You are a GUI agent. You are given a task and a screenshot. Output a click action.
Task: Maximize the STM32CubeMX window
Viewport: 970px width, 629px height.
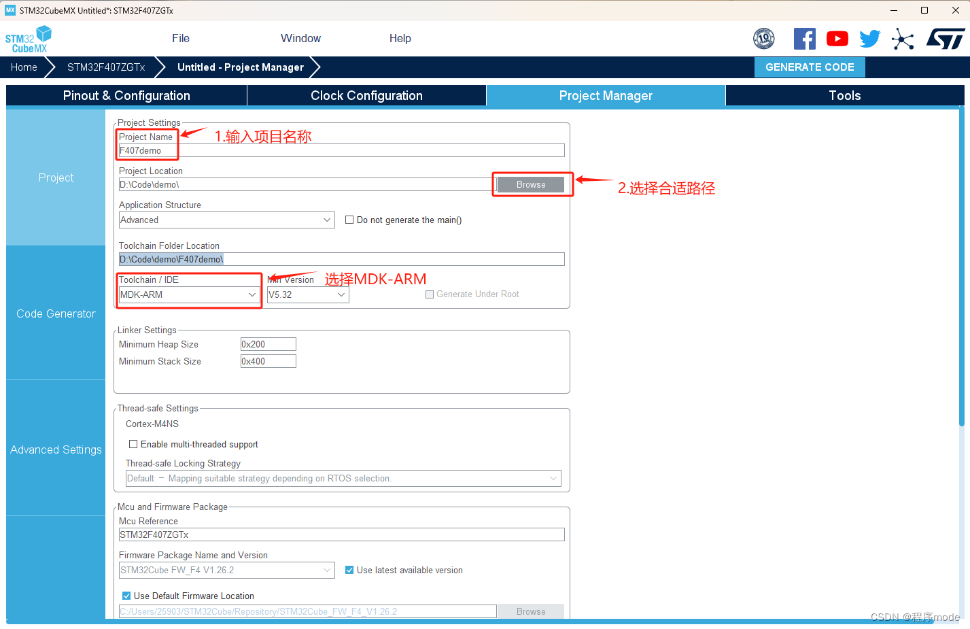click(924, 10)
